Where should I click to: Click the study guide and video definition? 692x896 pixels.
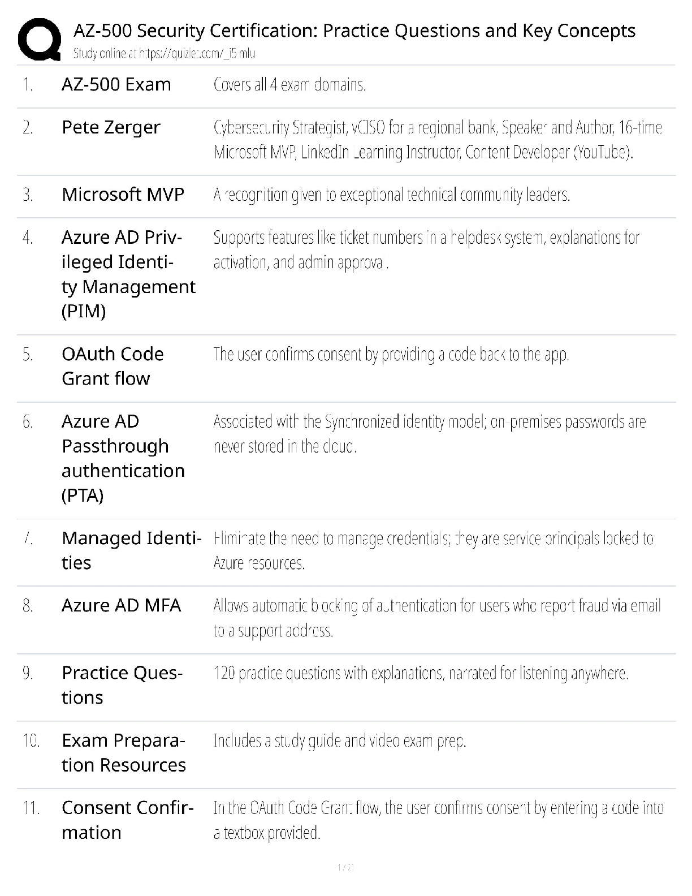point(339,740)
